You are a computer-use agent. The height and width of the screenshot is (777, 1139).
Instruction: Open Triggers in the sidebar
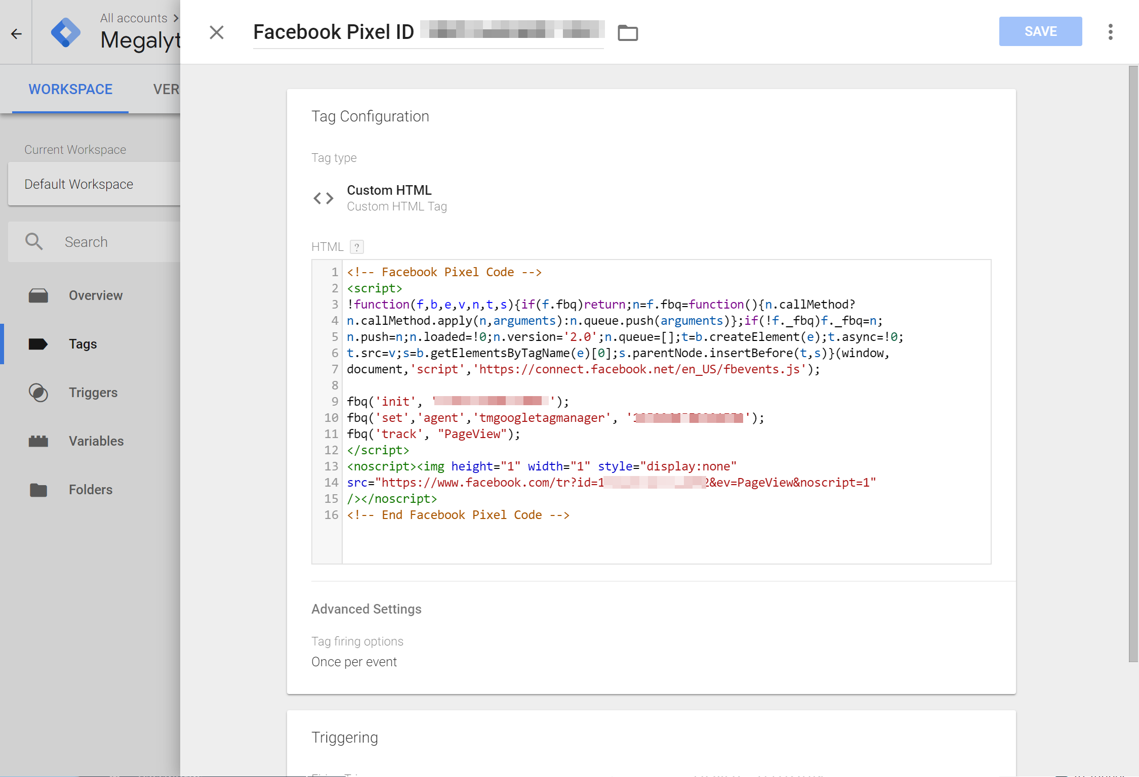coord(93,393)
